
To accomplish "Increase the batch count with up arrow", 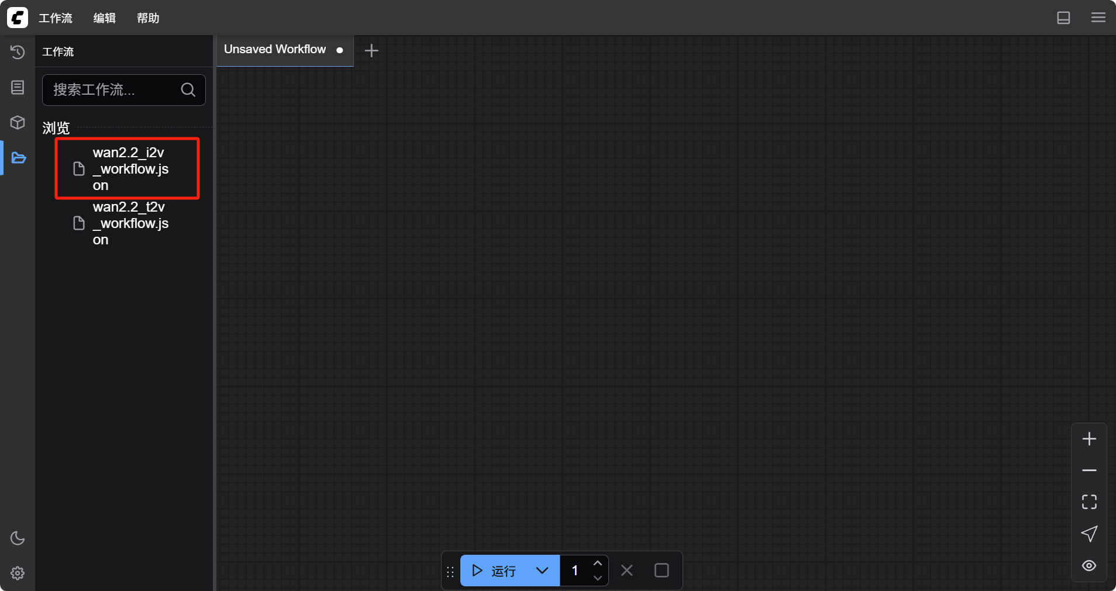I will tap(597, 564).
